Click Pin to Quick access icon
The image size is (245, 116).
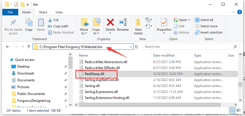(13, 23)
